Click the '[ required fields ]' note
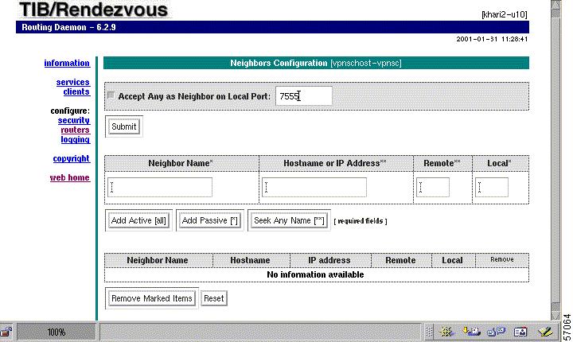The width and height of the screenshot is (573, 342). [x=361, y=221]
